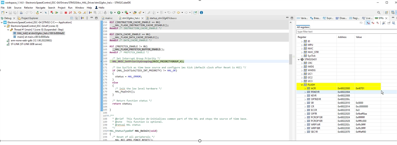Click the Resume debug icon
This screenshot has height=145, width=397.
[56, 13]
